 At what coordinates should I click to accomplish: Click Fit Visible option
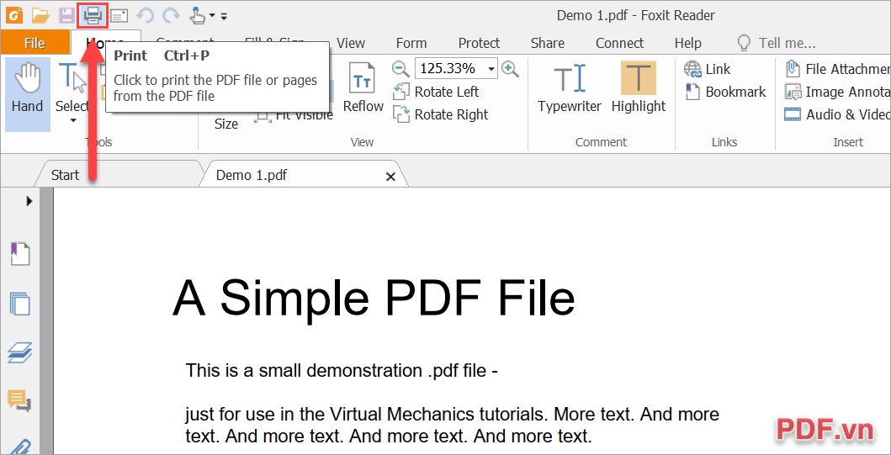click(x=294, y=115)
